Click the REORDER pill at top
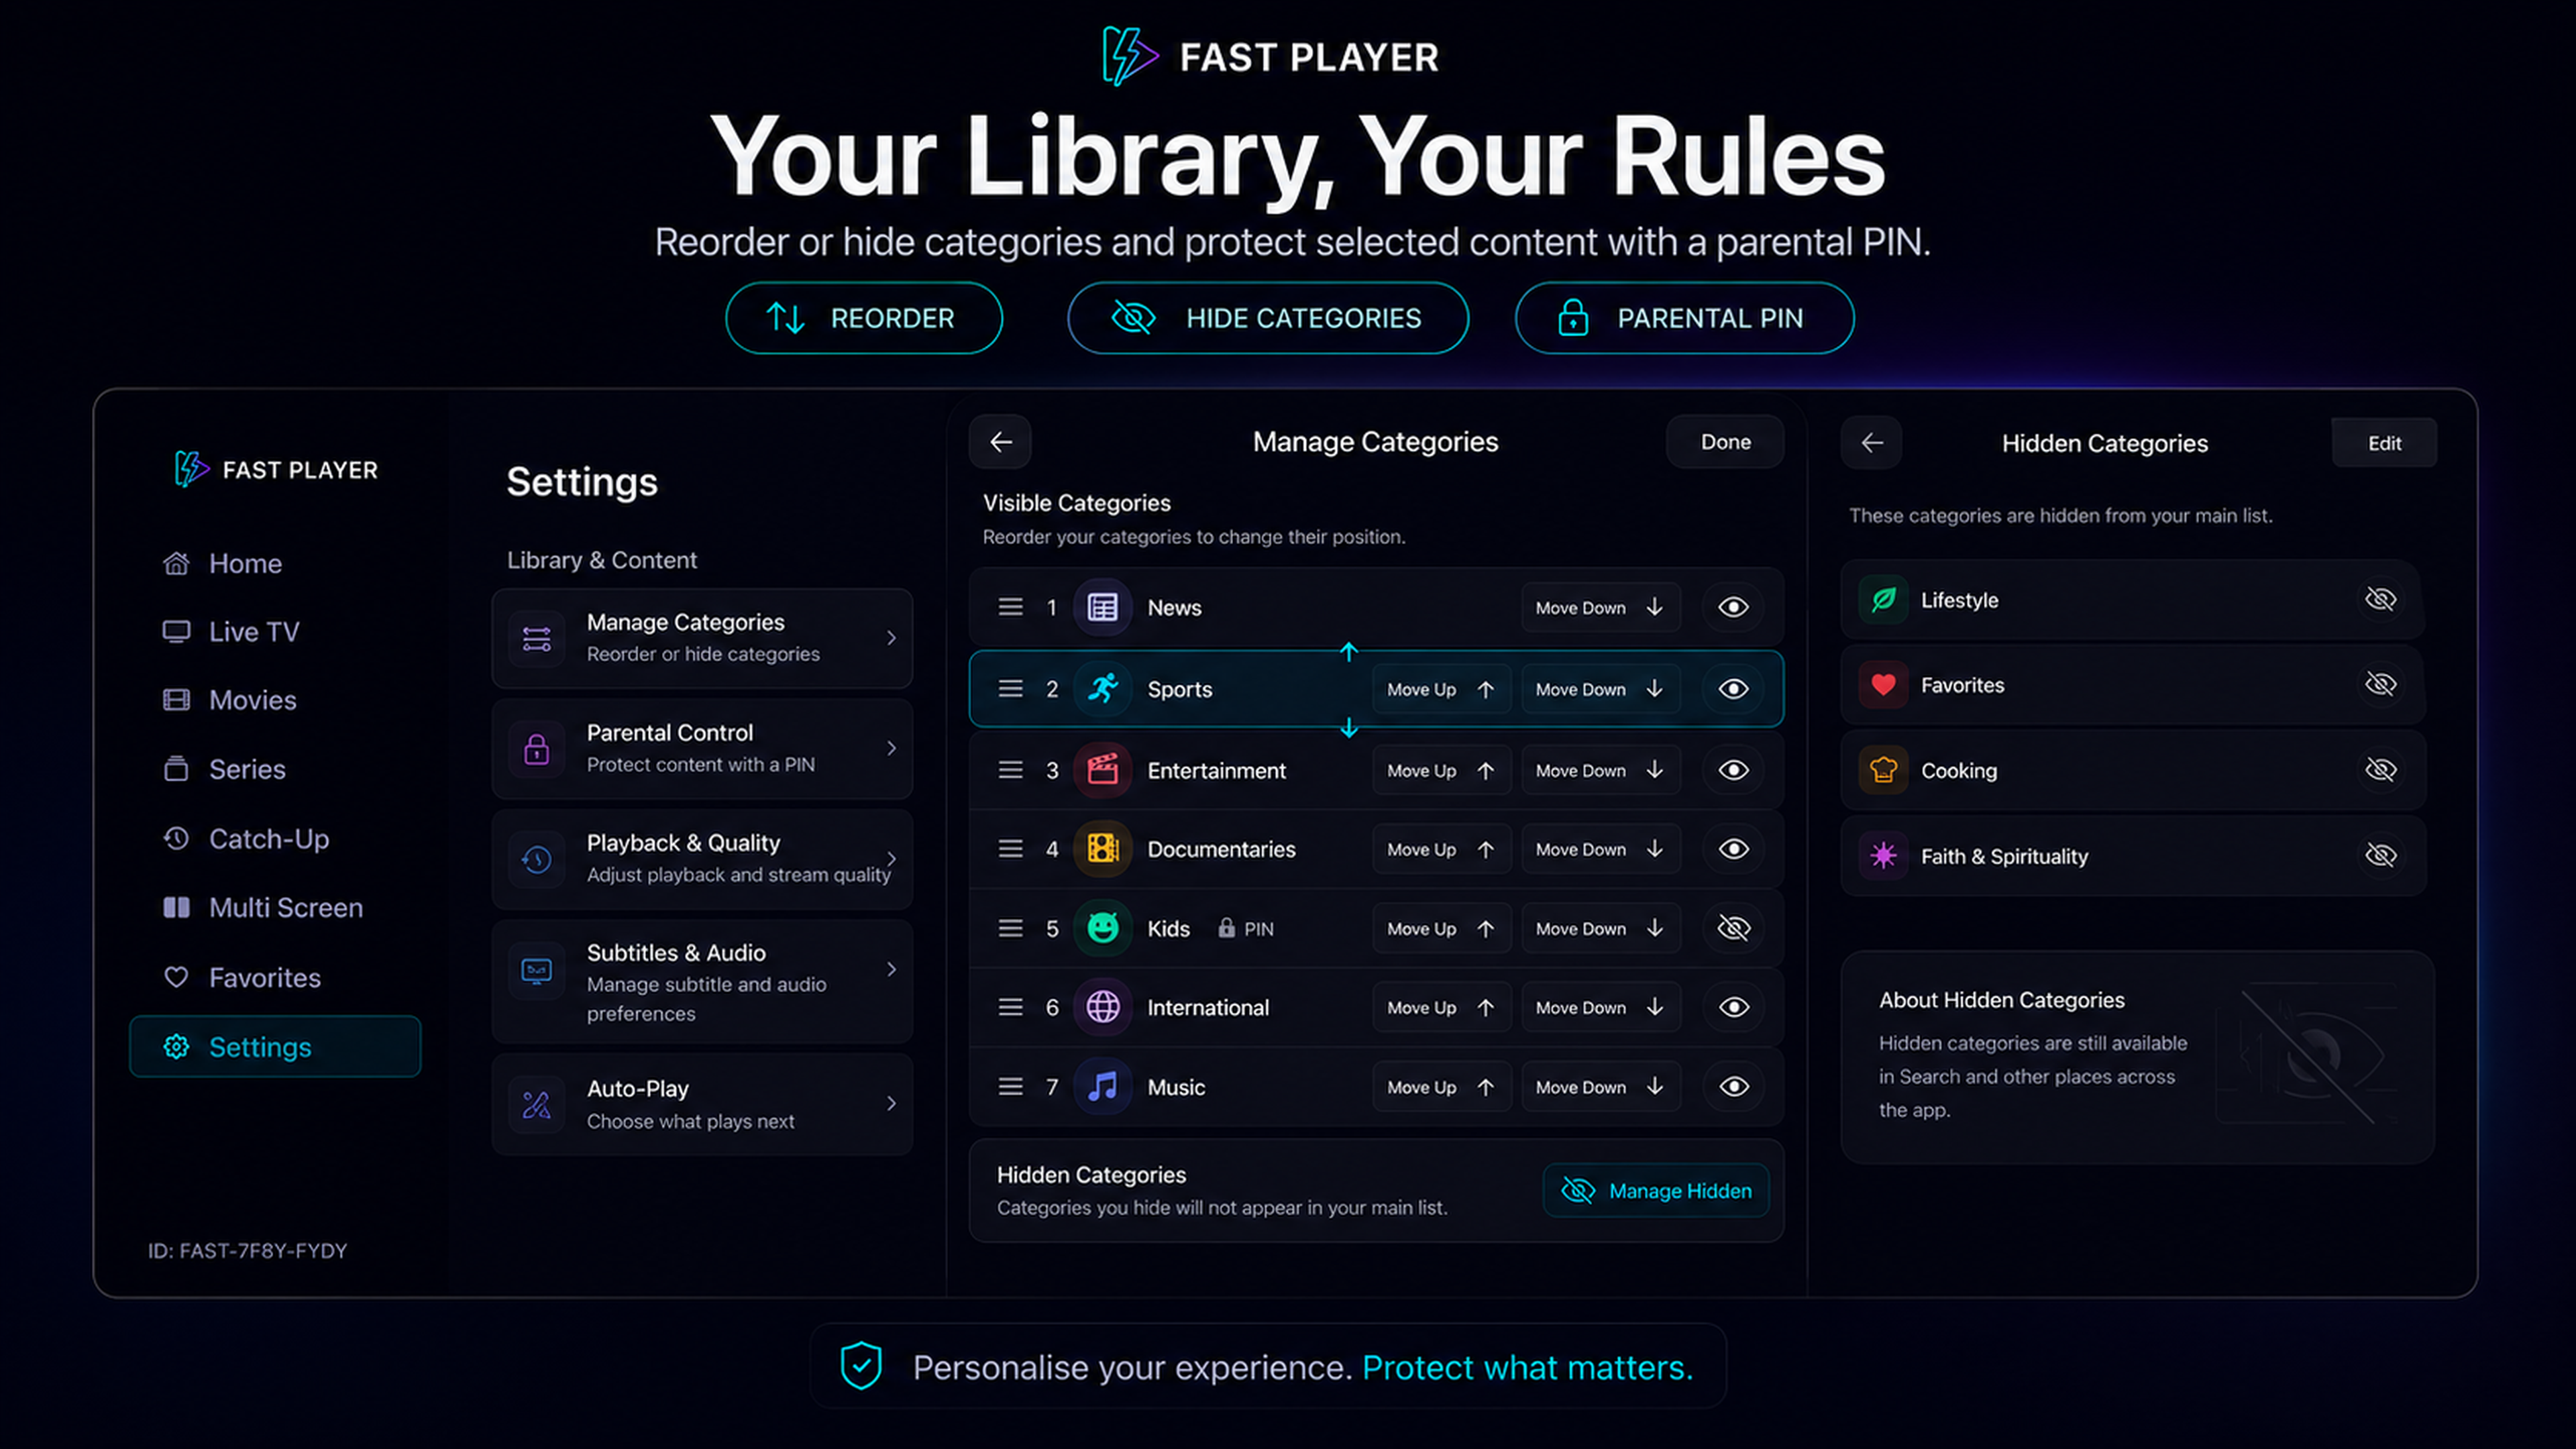Image resolution: width=2576 pixels, height=1449 pixels. 863,318
